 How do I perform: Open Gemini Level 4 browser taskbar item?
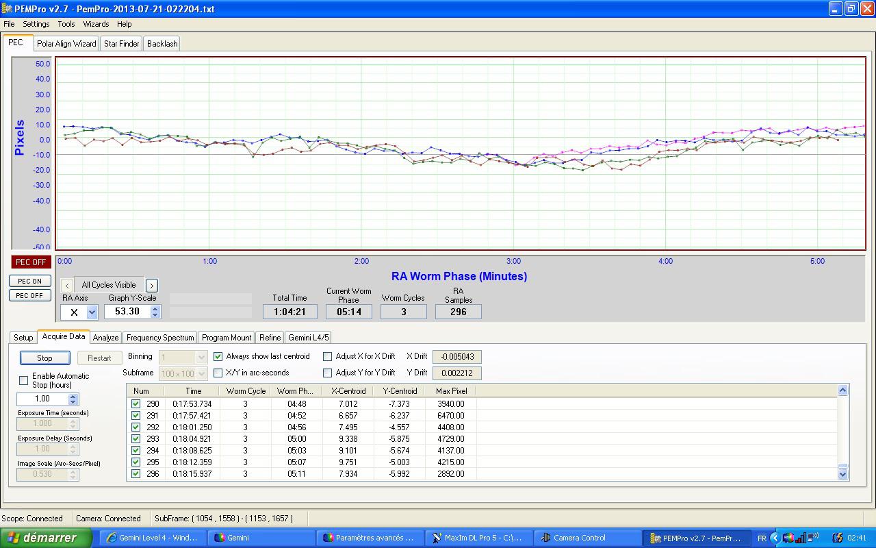(x=152, y=538)
